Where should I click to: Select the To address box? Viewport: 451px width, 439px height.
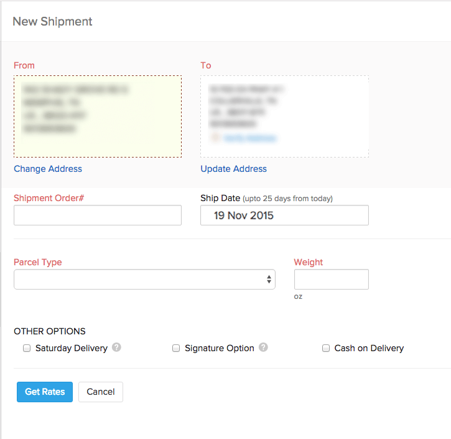pos(284,116)
